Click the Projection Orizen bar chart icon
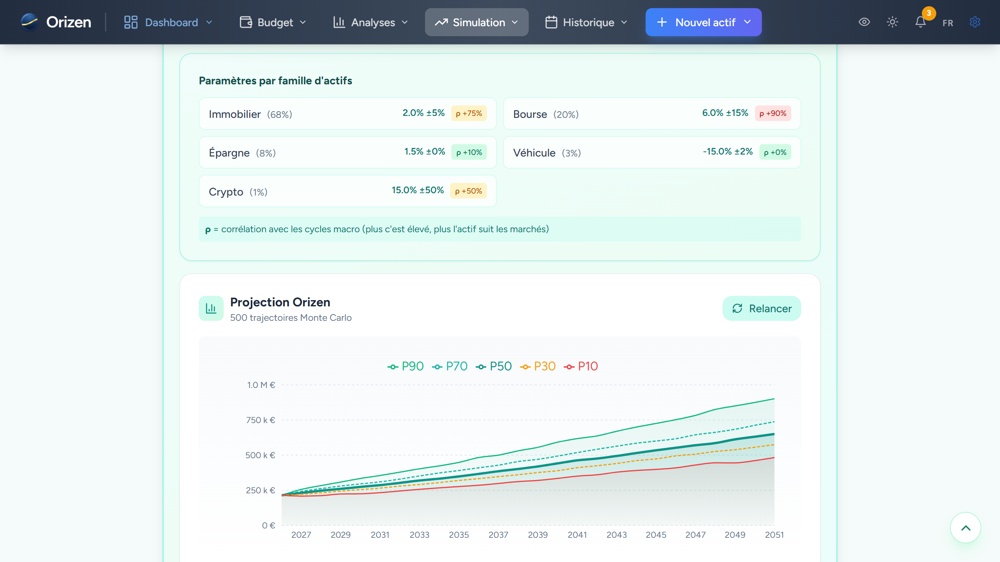The width and height of the screenshot is (1000, 562). 211,308
